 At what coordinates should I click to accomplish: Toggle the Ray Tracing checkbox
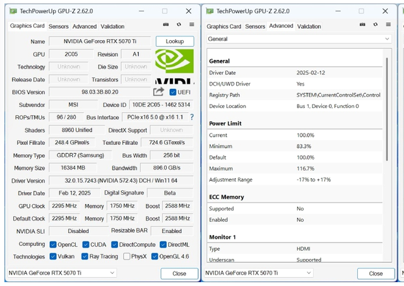[x=85, y=256]
